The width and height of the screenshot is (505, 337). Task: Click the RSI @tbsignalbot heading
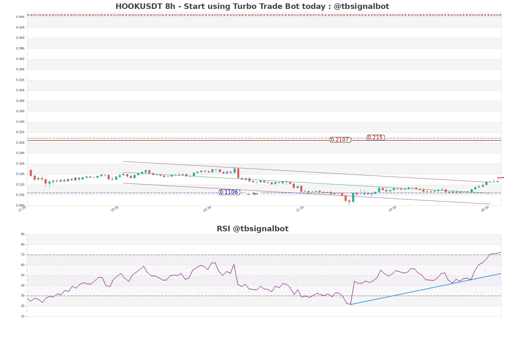[252, 228]
